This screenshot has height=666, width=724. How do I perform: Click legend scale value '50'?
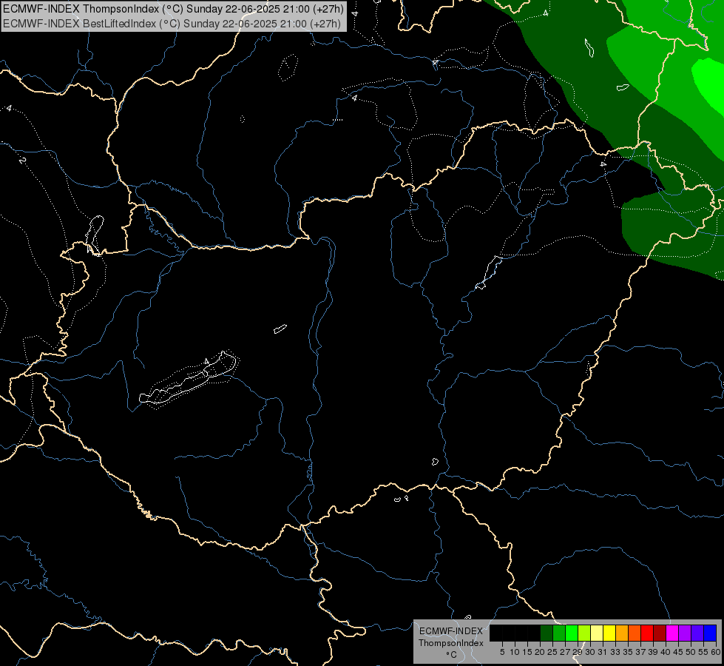point(691,652)
